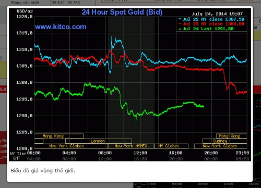Click the 1320.0 price axis label

25,17
